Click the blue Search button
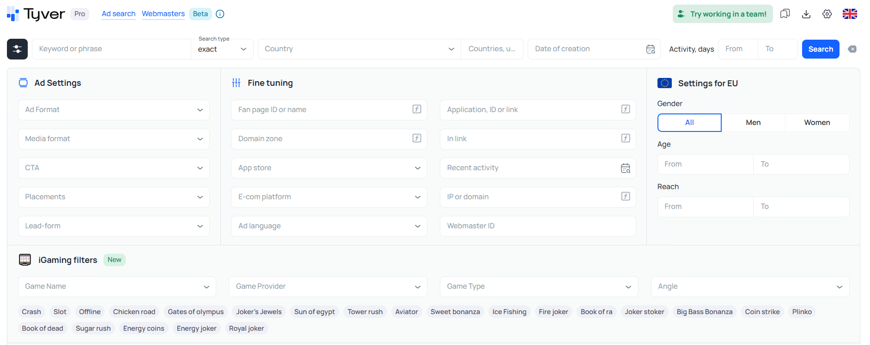Image resolution: width=870 pixels, height=345 pixels. 821,49
